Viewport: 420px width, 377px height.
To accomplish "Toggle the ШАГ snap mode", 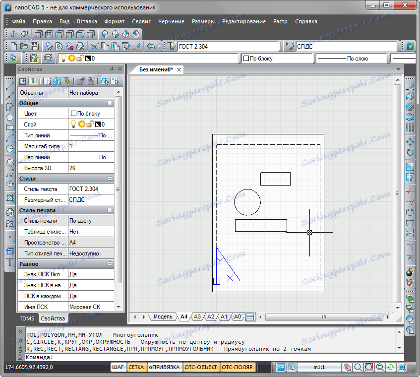I will (118, 368).
